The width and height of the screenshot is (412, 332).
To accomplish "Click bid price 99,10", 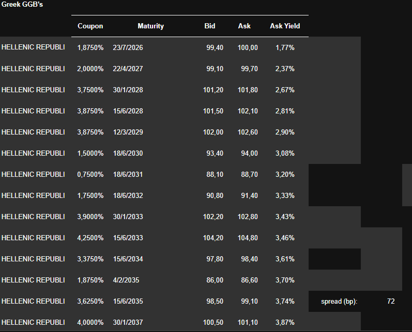I will pyautogui.click(x=215, y=69).
